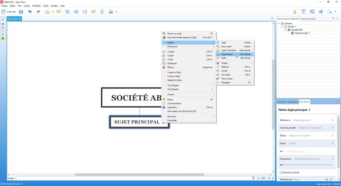This screenshot has height=186, width=341.
Task: Select Zoom sur sujet in context menu
Action: pos(189,34)
